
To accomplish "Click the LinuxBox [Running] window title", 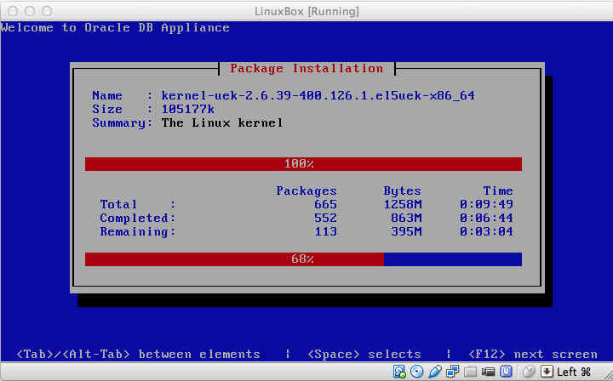I will [306, 11].
